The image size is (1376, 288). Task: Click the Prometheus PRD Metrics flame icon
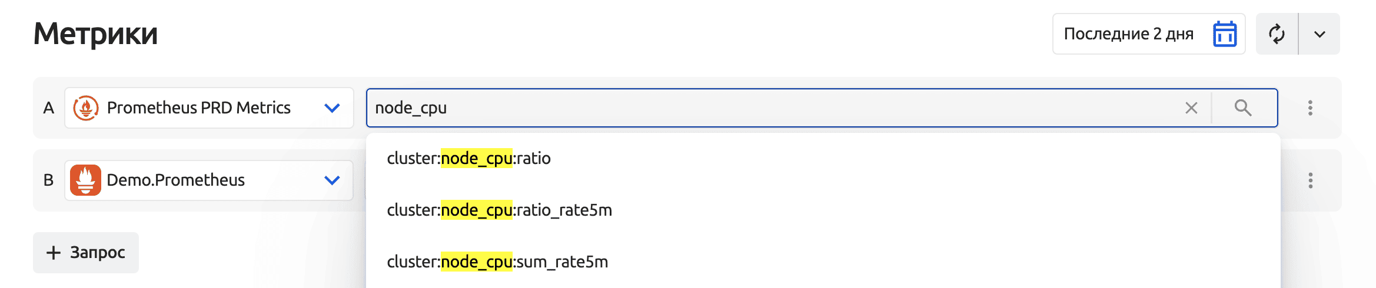point(86,108)
